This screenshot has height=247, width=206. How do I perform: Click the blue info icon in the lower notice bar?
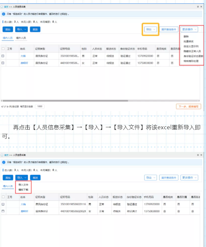click(x=4, y=162)
